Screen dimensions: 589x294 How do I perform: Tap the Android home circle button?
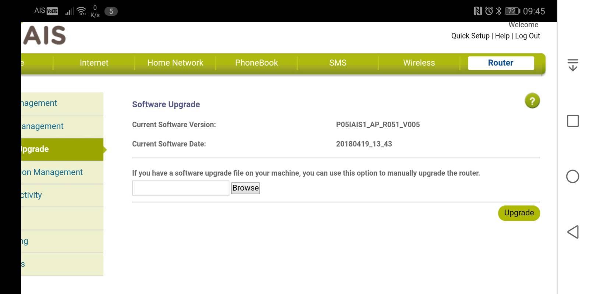(572, 176)
